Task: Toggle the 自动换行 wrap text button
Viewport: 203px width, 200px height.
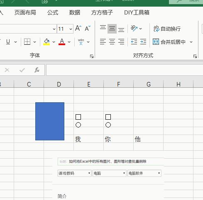Action: click(167, 29)
